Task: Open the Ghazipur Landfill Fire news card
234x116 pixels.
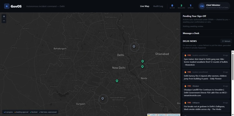Action: [x=206, y=91]
